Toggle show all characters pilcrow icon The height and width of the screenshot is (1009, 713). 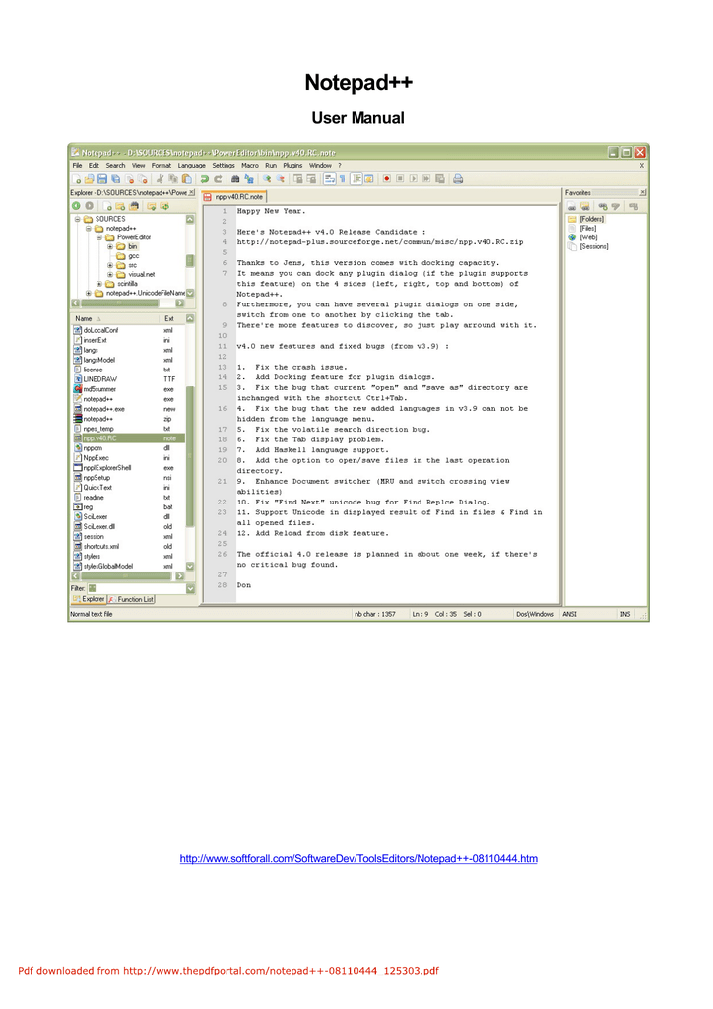click(x=342, y=179)
